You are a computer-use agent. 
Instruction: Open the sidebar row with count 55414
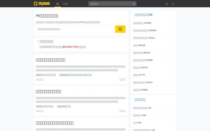[153, 82]
